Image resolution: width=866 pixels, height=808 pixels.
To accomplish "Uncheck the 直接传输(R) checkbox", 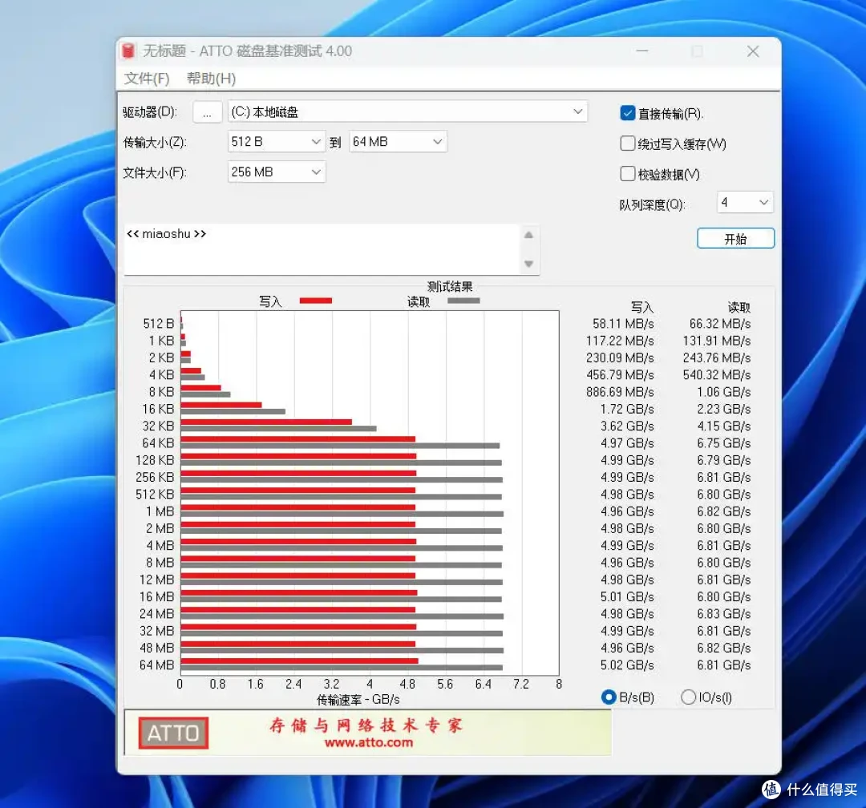I will (627, 113).
